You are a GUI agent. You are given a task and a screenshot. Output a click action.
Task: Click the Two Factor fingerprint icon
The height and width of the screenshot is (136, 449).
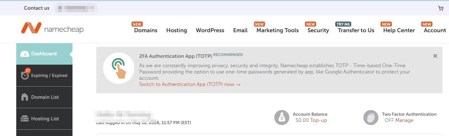tap(371, 118)
